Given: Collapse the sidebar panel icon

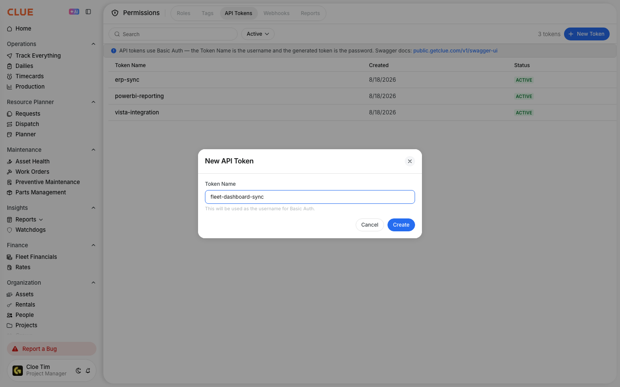Looking at the screenshot, I should pyautogui.click(x=88, y=12).
